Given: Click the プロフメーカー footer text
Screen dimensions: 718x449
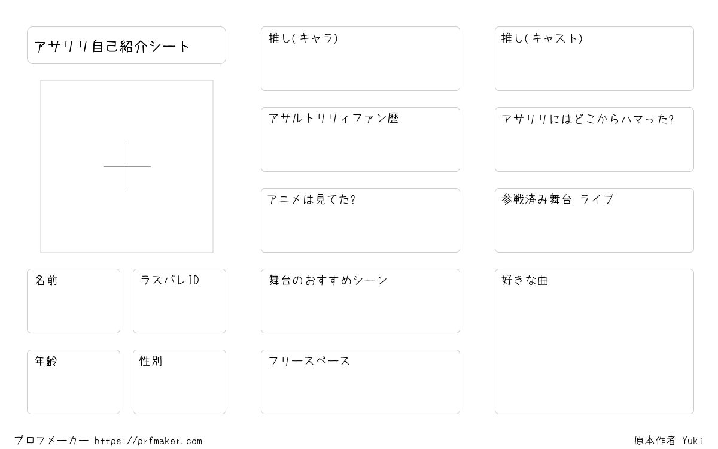Looking at the screenshot, I should point(51,441).
